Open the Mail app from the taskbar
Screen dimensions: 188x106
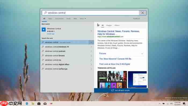coord(45,104)
